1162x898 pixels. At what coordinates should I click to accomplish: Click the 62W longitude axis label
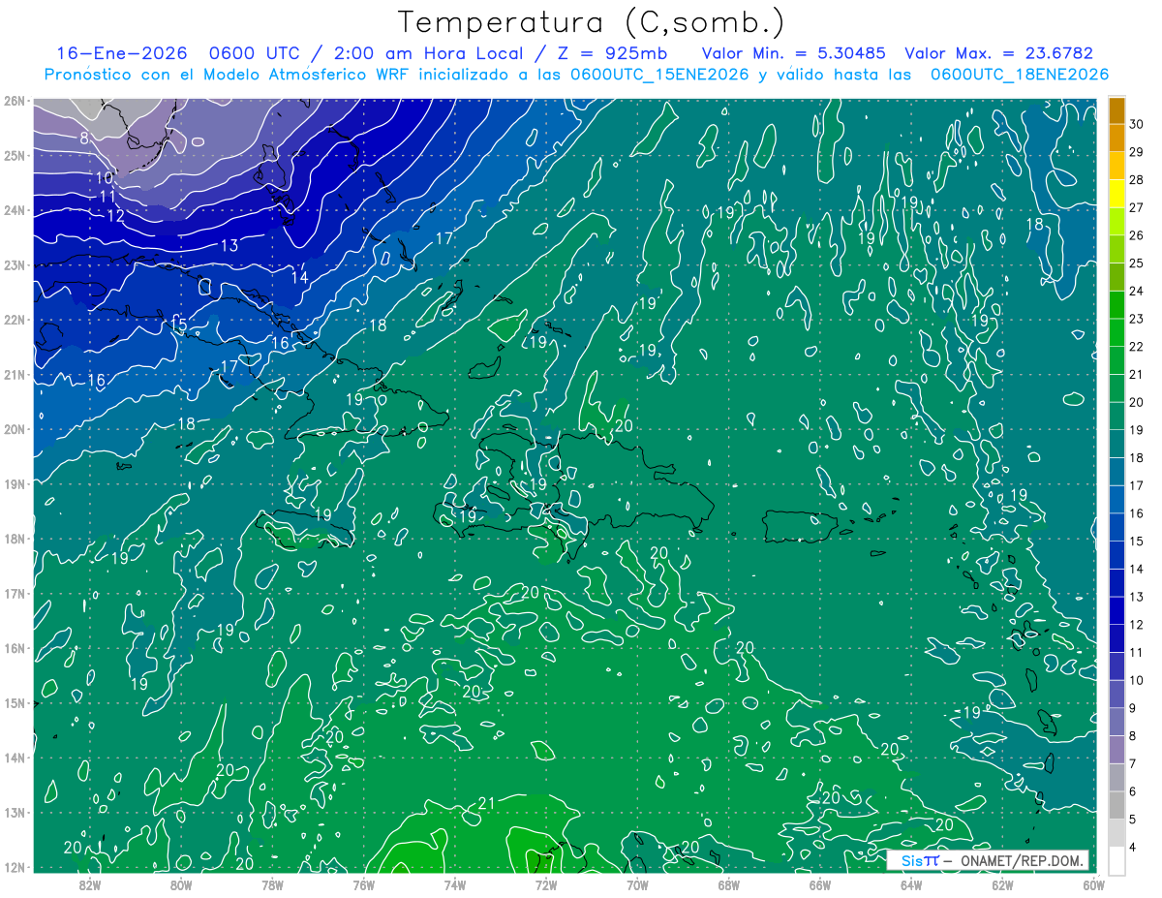[x=1002, y=884]
